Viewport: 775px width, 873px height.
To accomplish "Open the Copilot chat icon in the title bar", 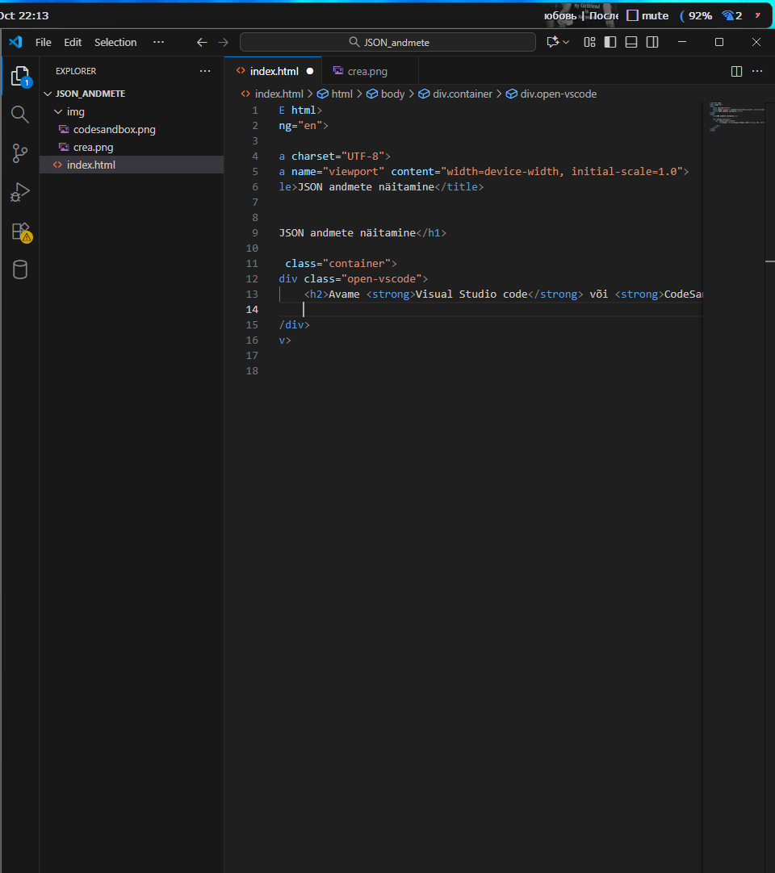I will tap(552, 42).
